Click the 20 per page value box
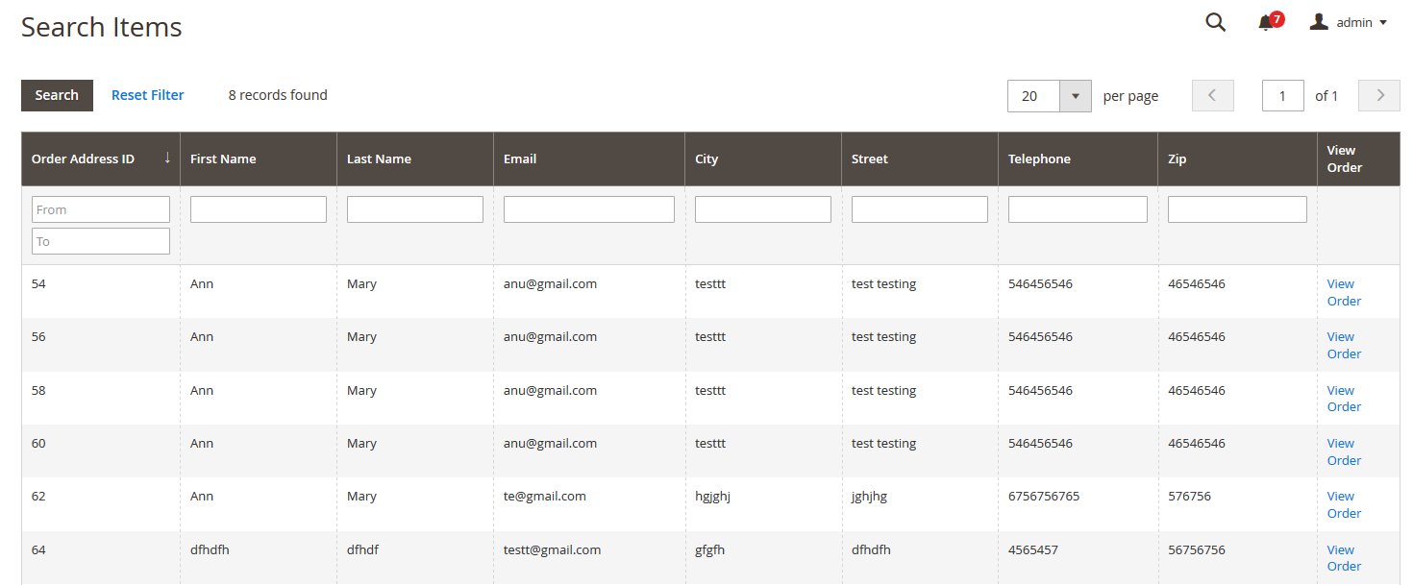The width and height of the screenshot is (1413, 585). tap(1033, 96)
